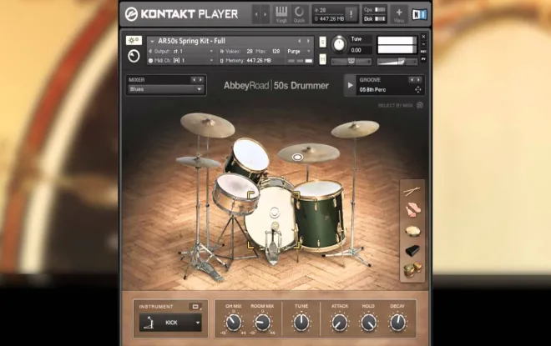The image size is (551, 346).
Task: Click the Groove drag-to-host crosshair icon
Action: (x=417, y=89)
